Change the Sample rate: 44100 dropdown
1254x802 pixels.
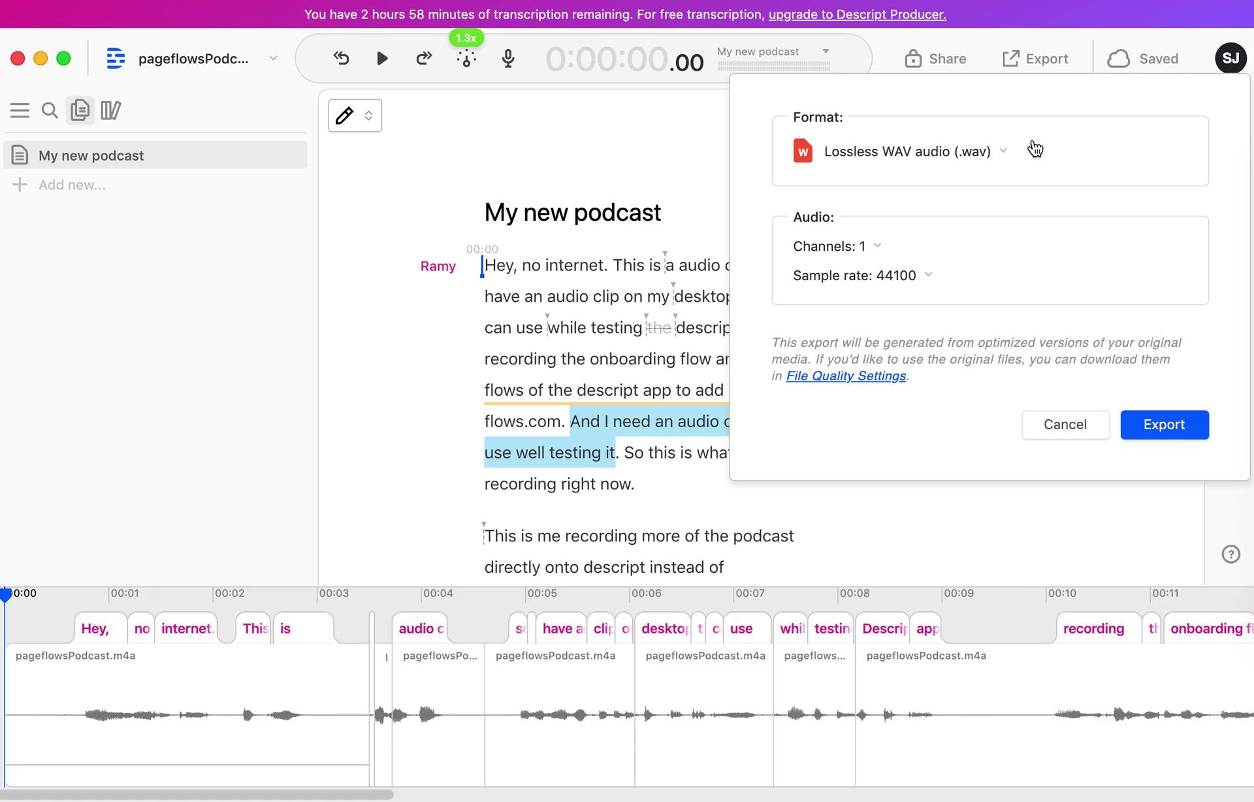tap(863, 276)
